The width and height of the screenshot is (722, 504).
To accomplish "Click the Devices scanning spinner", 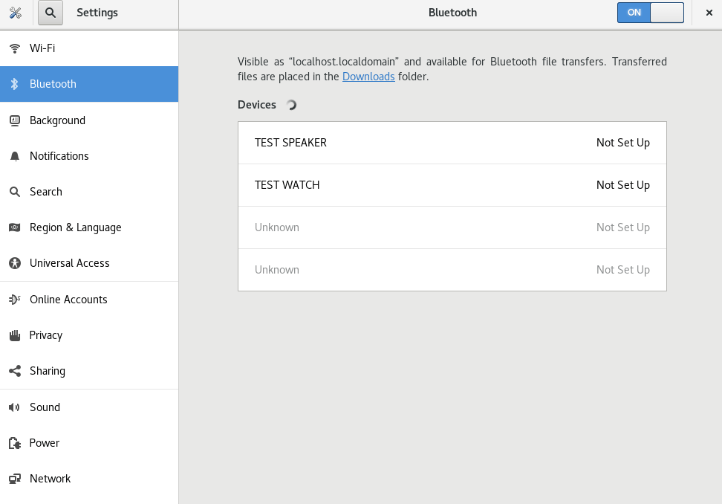I will 291,105.
